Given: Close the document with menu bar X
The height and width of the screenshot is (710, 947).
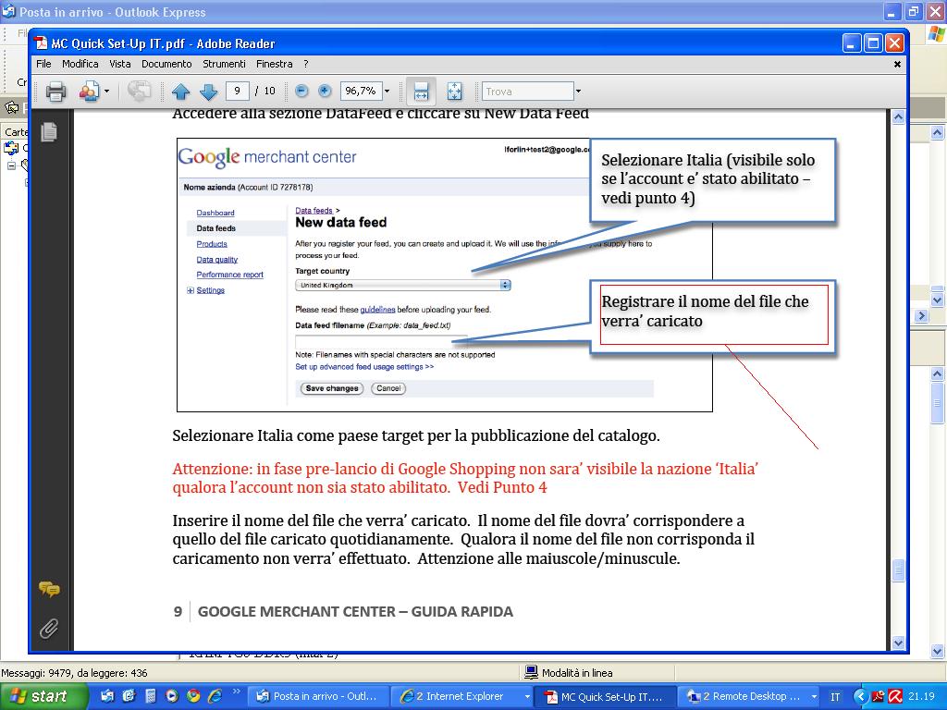Looking at the screenshot, I should point(897,64).
